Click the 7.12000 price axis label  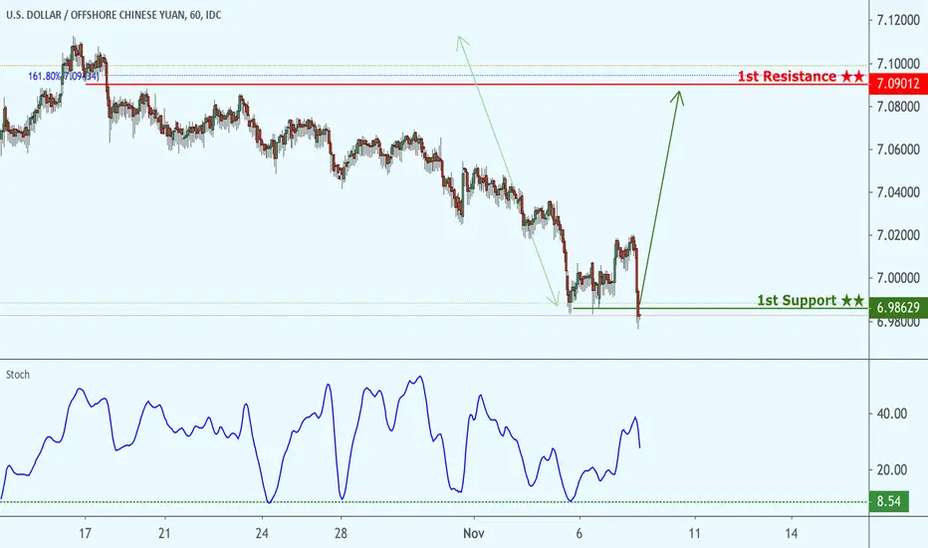898,21
